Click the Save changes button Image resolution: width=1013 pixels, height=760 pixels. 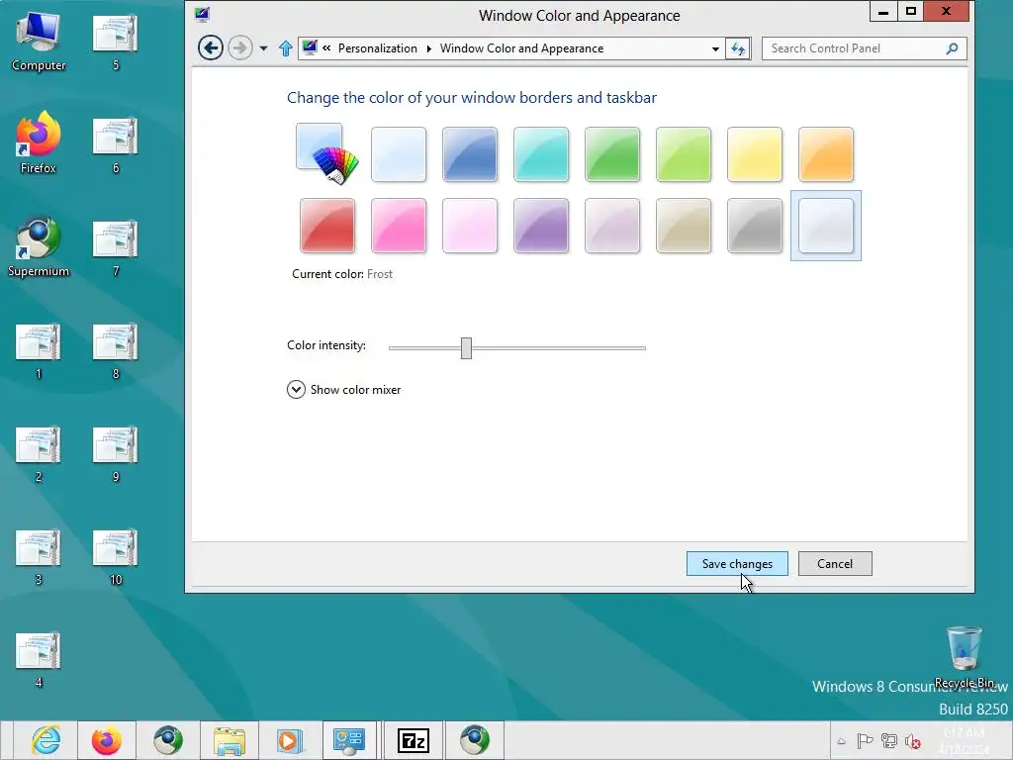(737, 563)
